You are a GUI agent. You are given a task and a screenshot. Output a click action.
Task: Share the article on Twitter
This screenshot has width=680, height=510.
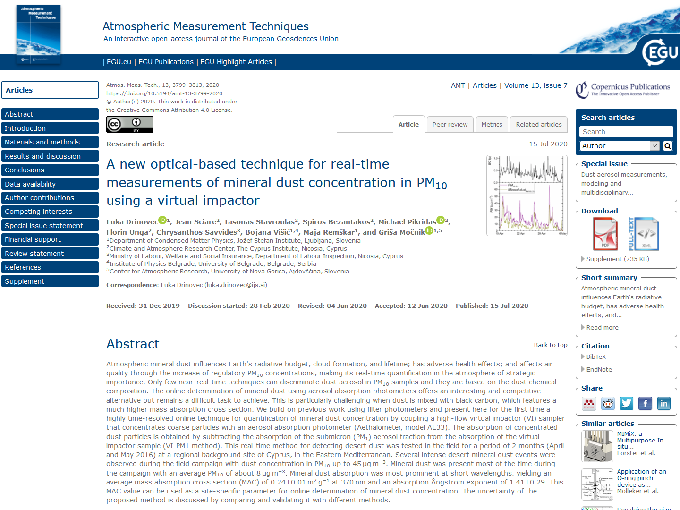coord(626,403)
